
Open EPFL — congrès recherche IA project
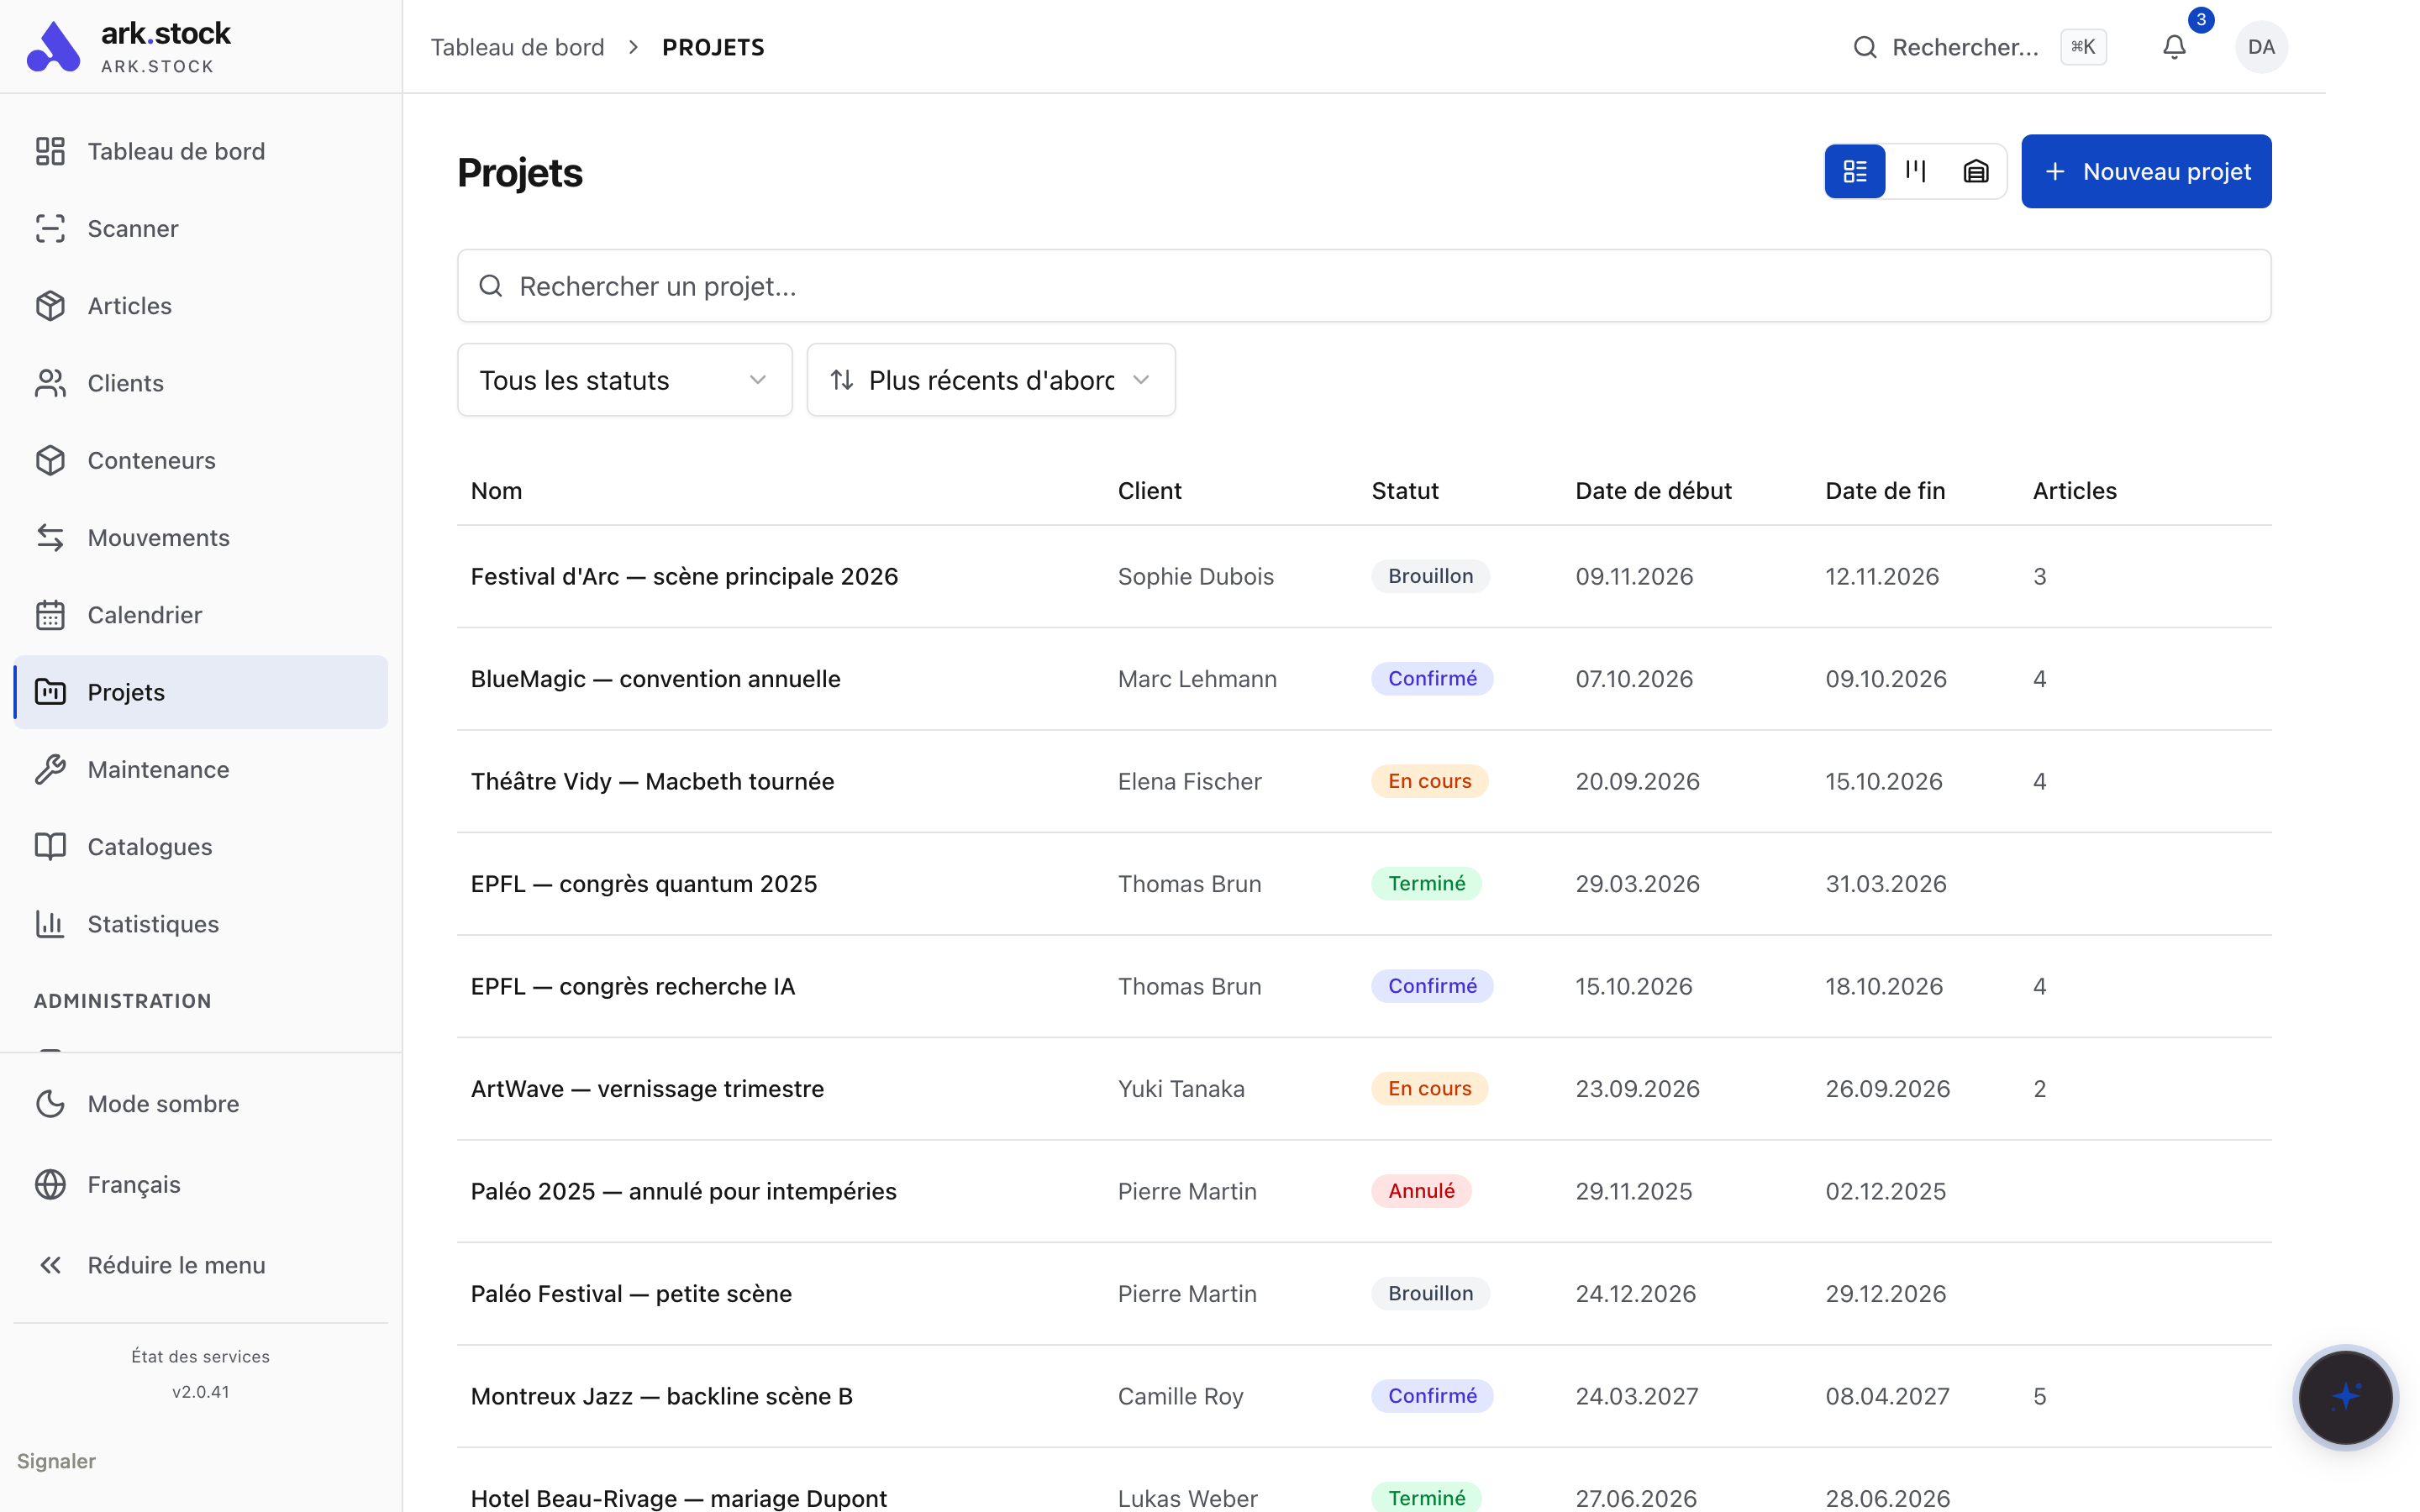[1364, 986]
